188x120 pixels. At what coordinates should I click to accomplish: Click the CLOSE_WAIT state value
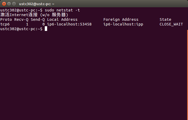pos(171,24)
